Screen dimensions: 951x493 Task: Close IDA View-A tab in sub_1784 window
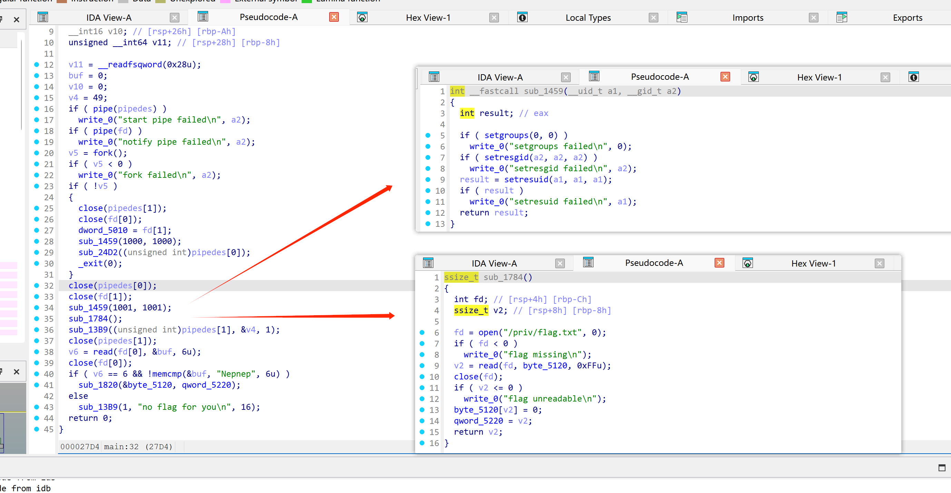(x=560, y=263)
